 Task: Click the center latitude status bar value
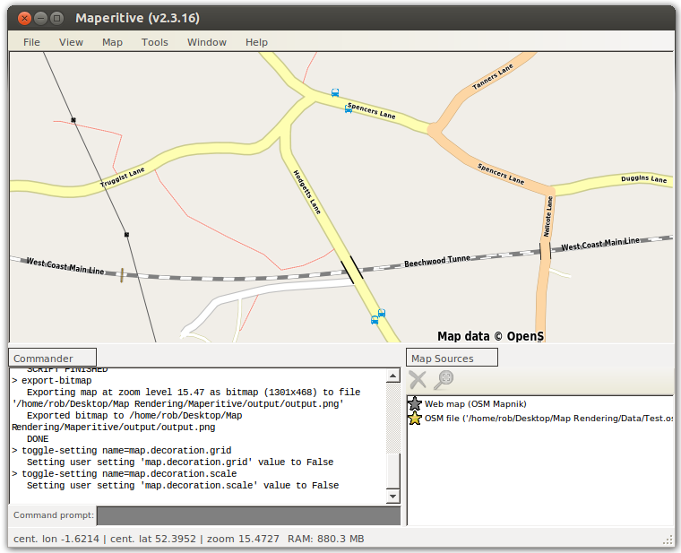(153, 539)
